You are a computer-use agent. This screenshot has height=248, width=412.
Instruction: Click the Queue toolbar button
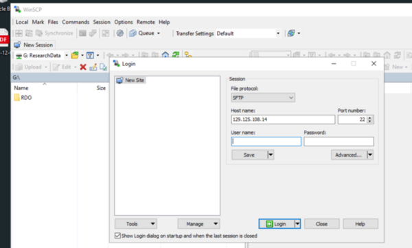click(x=142, y=33)
